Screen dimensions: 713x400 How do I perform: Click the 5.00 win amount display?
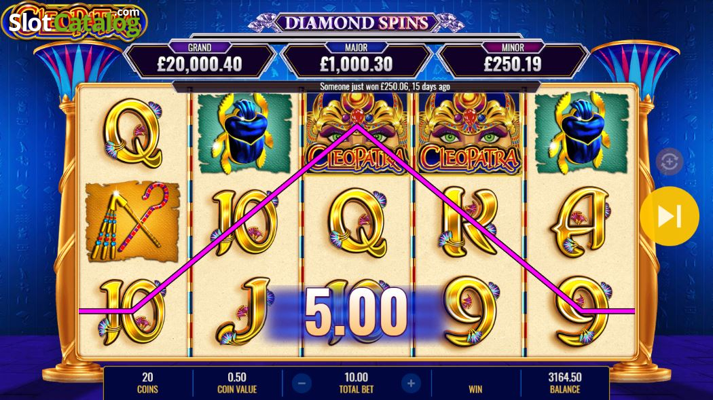(356, 313)
